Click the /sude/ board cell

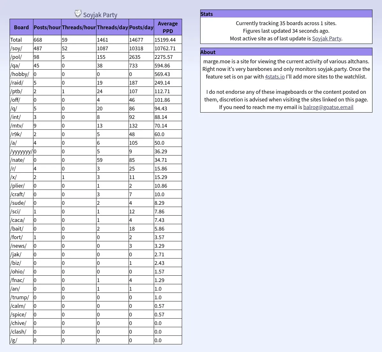[21, 203]
